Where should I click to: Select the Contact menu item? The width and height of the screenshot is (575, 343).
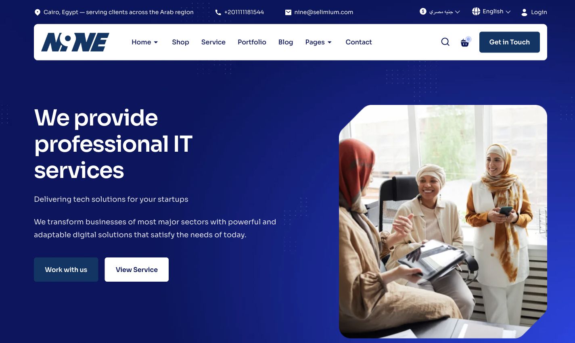coord(359,42)
